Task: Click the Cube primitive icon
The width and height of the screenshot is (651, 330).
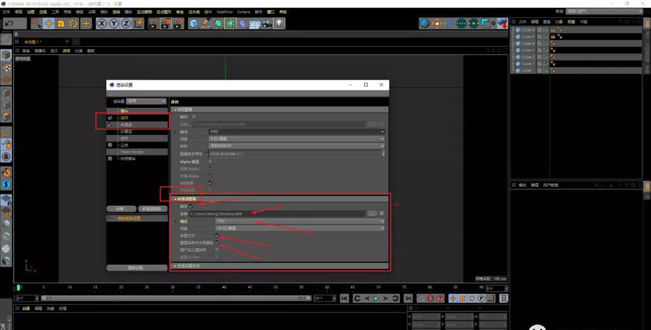Action: tap(193, 23)
